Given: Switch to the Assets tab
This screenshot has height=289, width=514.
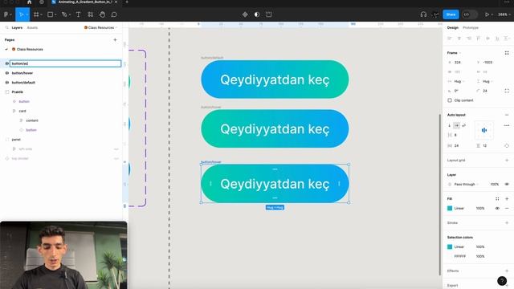Looking at the screenshot, I should click(x=32, y=28).
